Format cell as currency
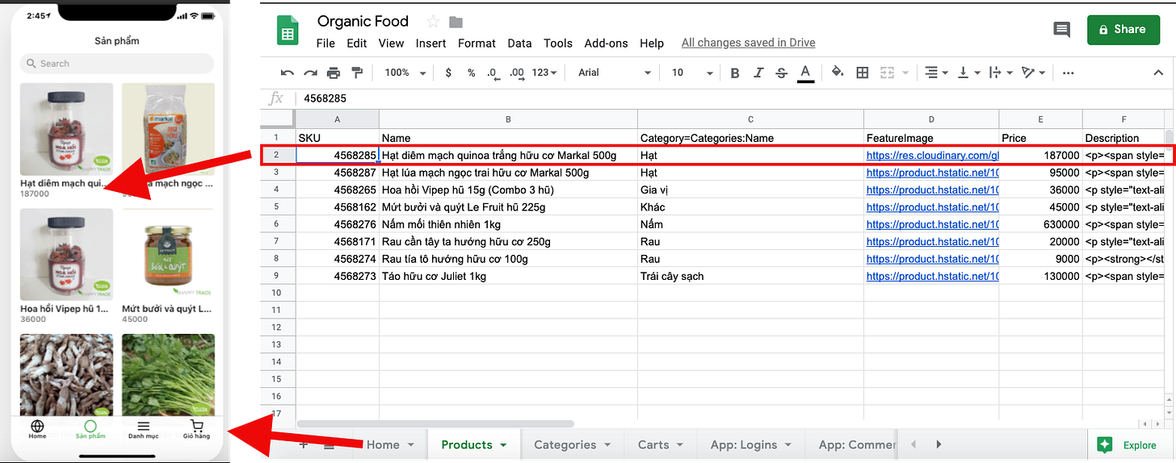The image size is (1176, 463). pyautogui.click(x=448, y=73)
